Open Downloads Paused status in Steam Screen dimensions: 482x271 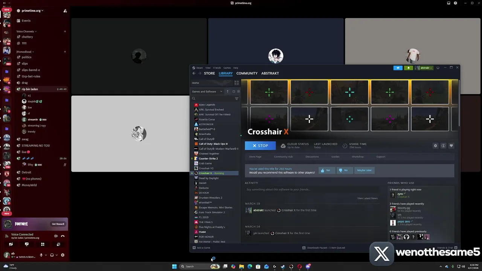point(323,248)
